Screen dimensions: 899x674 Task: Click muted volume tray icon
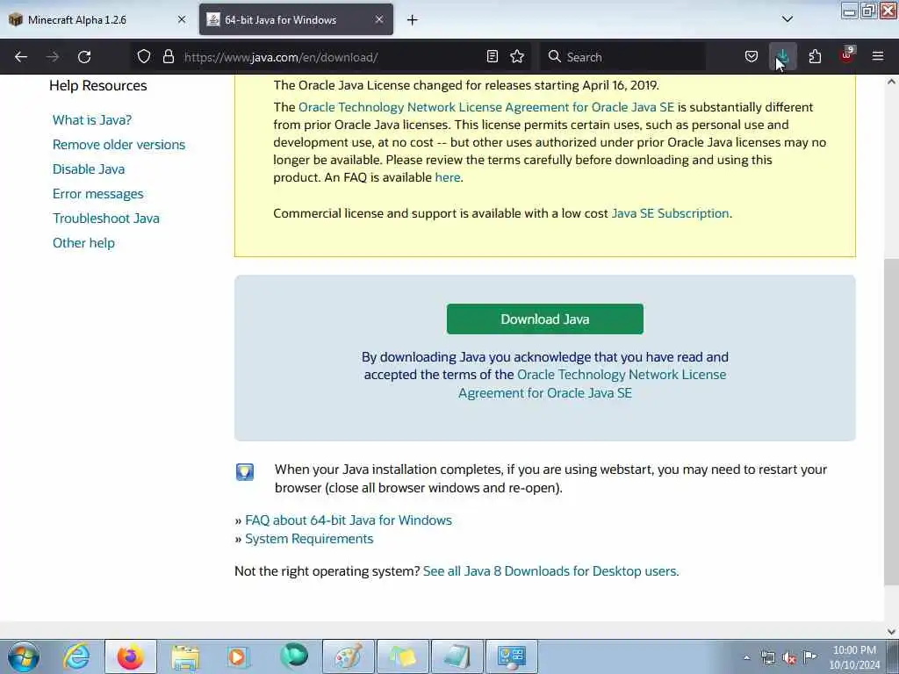789,657
